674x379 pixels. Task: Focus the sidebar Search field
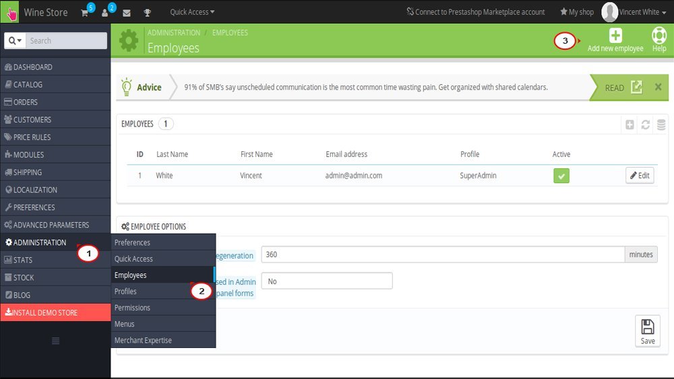tap(66, 40)
